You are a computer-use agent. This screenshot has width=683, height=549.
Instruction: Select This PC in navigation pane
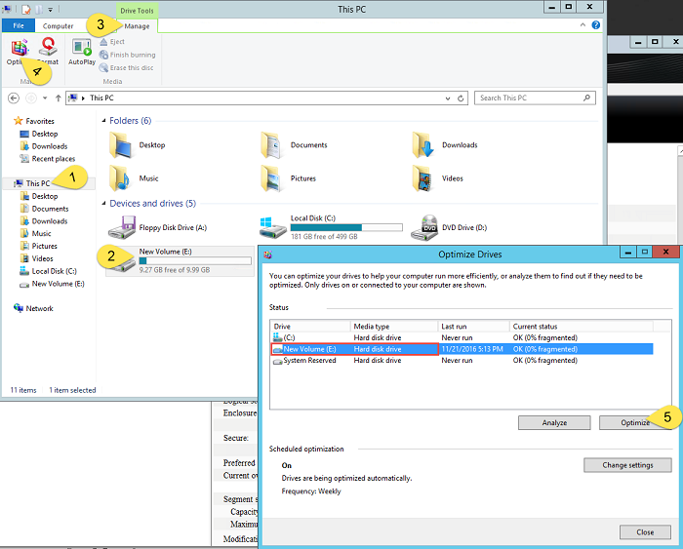[x=32, y=183]
